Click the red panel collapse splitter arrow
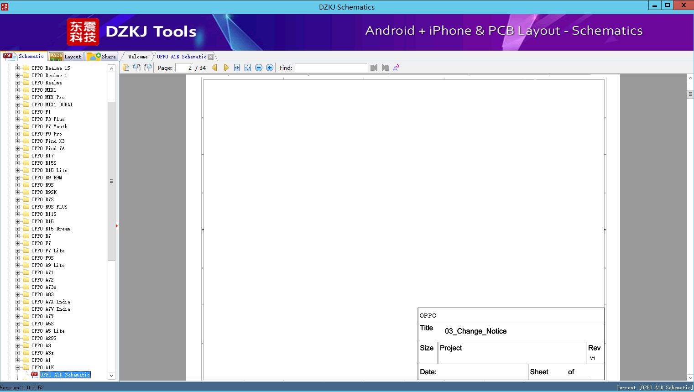Screen dimensions: 694x392 tap(117, 226)
